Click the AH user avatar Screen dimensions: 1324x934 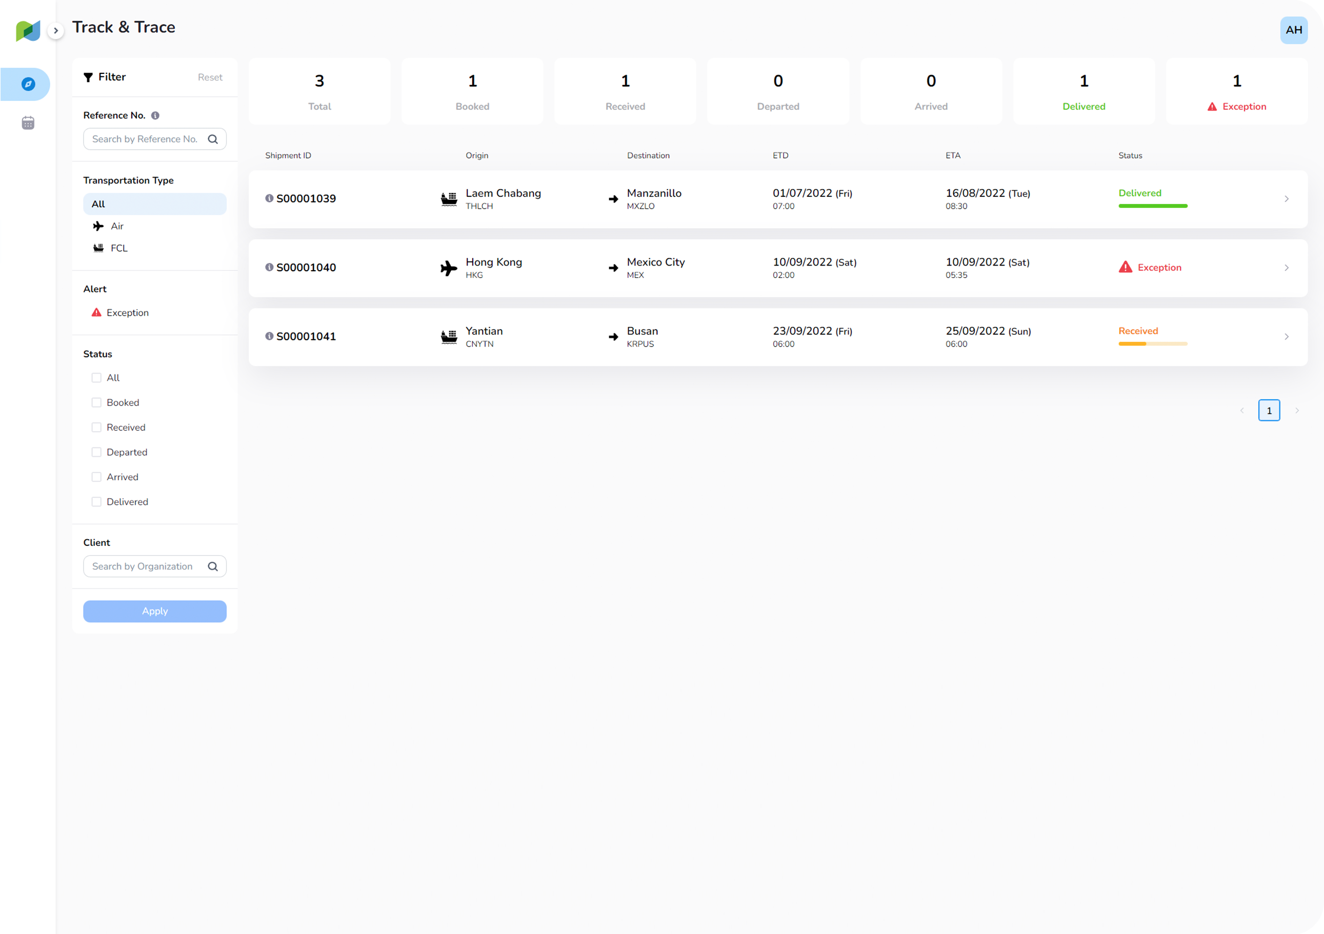1293,30
